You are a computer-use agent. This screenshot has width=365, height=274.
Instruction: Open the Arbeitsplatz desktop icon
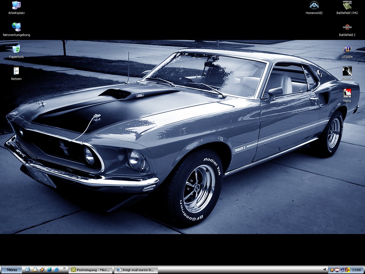[x=16, y=5]
